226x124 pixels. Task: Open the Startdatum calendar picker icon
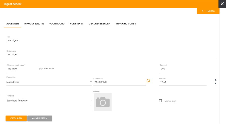pos(148,81)
